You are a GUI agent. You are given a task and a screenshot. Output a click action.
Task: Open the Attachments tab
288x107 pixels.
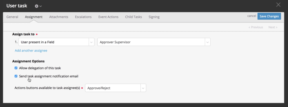[58, 17]
